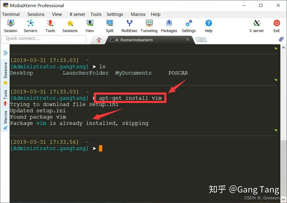Click the 'Updated setup.ini' output line

[38, 111]
